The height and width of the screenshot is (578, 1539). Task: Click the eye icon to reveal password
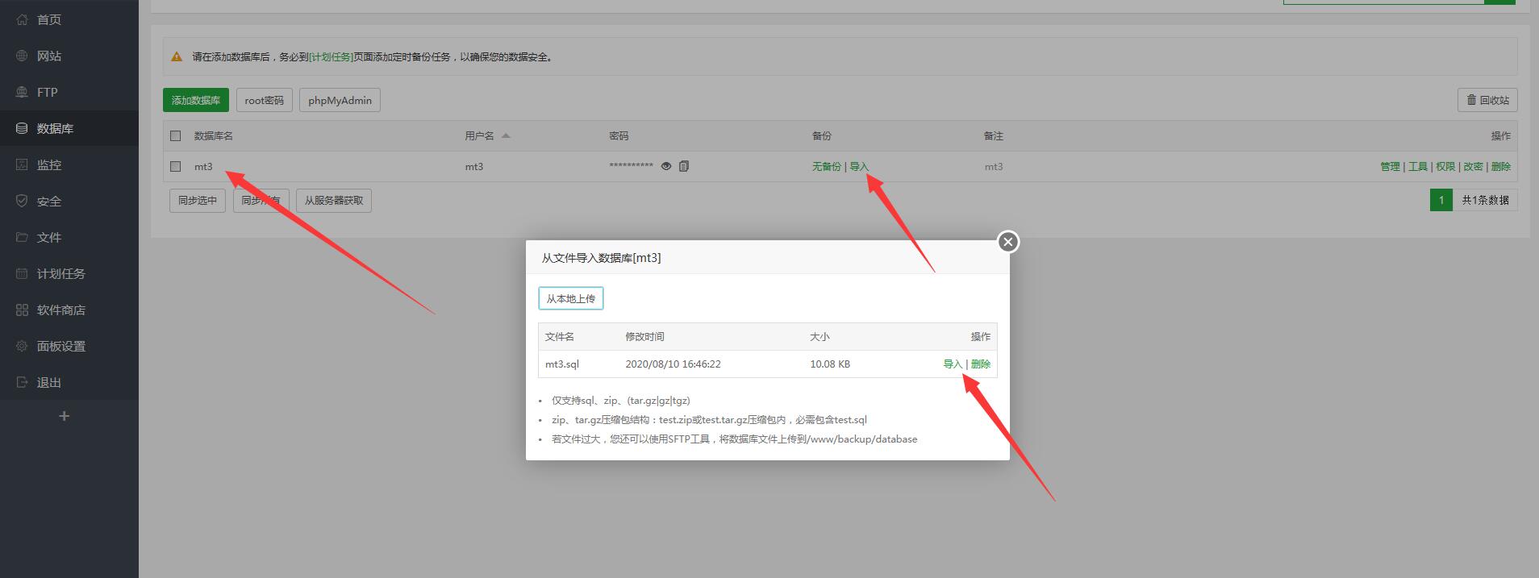click(666, 166)
